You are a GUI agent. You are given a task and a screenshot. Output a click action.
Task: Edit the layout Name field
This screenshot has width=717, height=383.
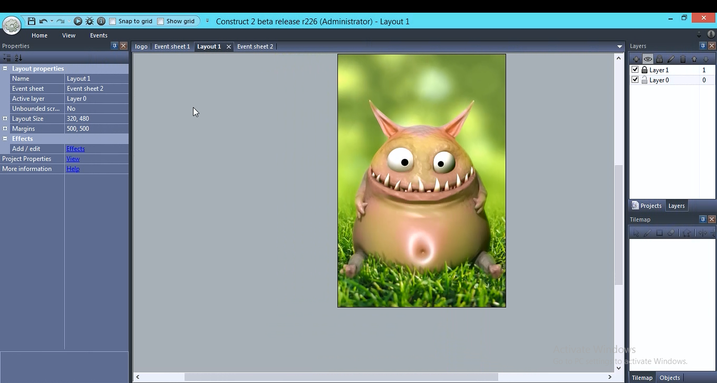point(96,79)
